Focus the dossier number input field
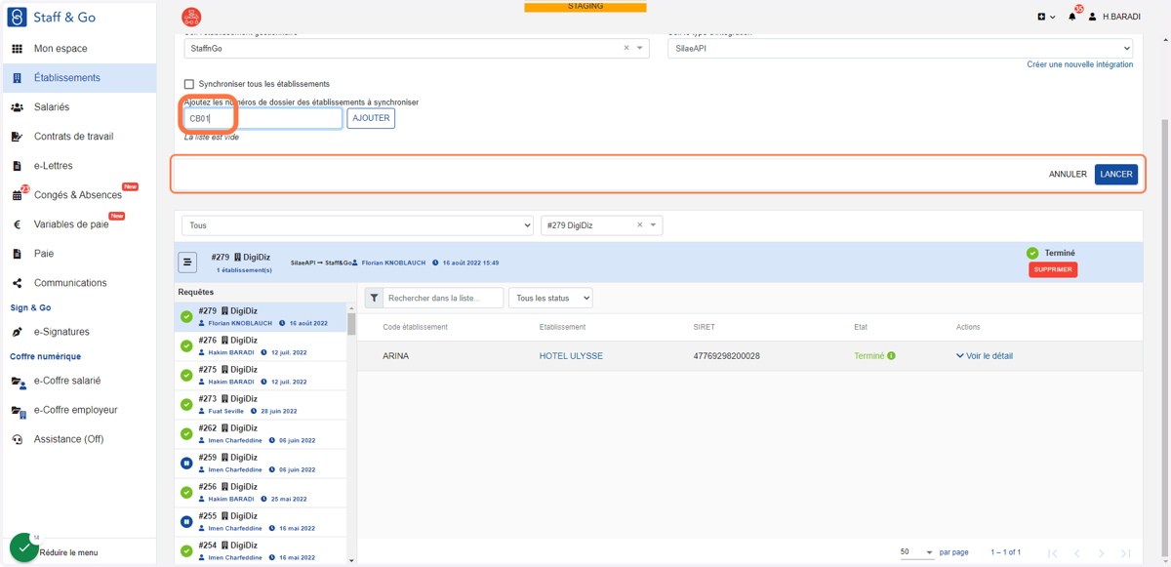The width and height of the screenshot is (1171, 567). pos(263,118)
